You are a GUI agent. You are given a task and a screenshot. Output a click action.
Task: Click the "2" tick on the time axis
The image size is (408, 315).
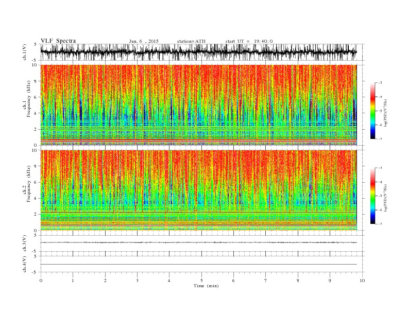tap(105, 281)
